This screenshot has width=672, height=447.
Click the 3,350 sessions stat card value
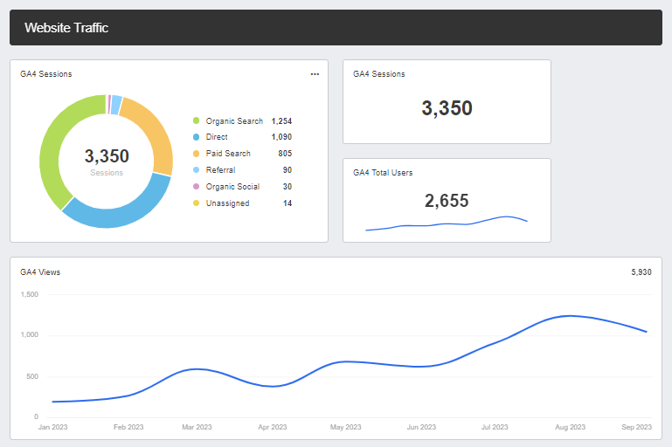[x=447, y=108]
